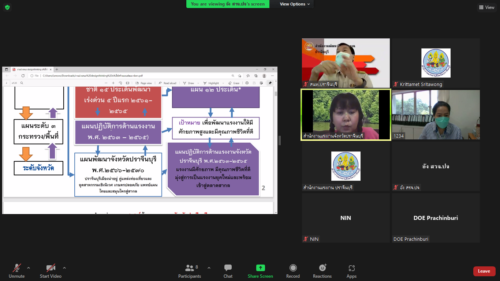
Task: Open the View Options dropdown
Action: (x=295, y=4)
